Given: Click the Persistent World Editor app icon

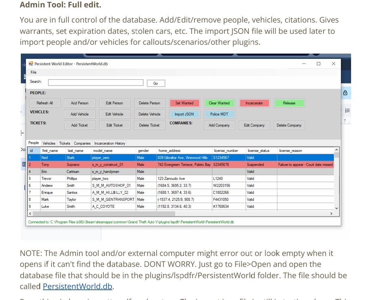Looking at the screenshot, I should 31,64.
